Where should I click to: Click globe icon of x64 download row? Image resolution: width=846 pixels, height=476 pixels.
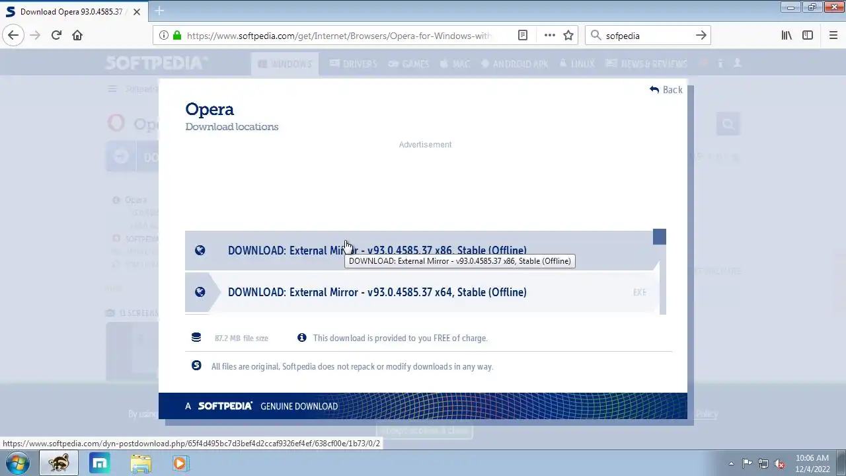click(x=200, y=292)
